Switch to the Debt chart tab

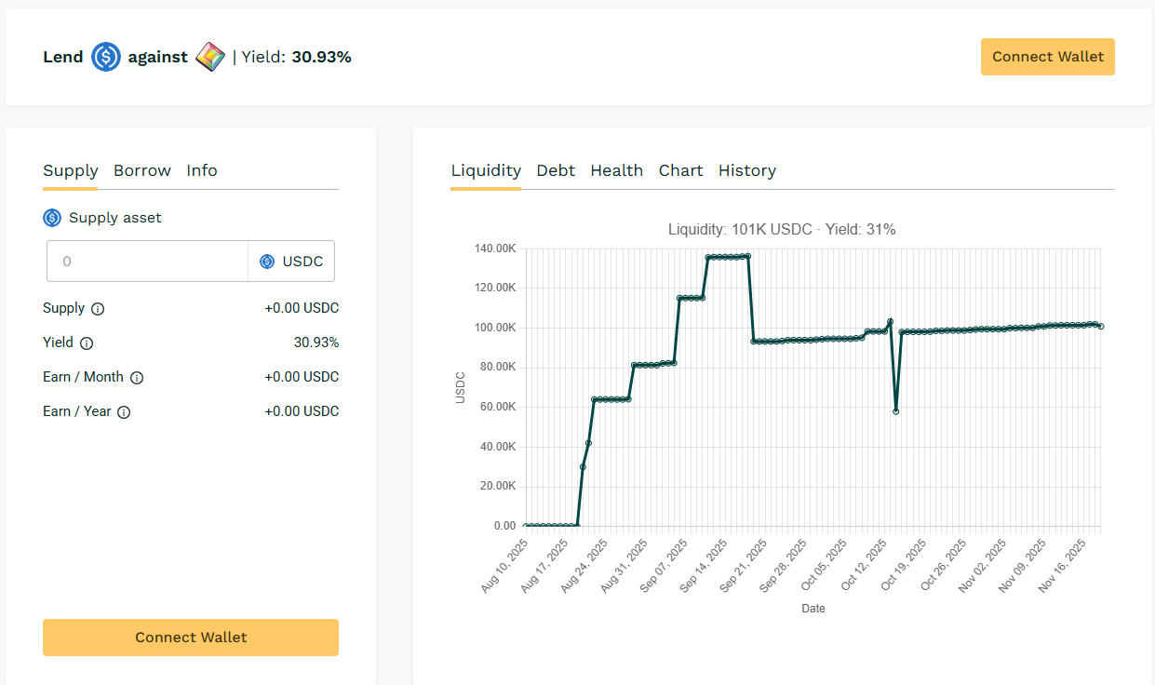[556, 170]
